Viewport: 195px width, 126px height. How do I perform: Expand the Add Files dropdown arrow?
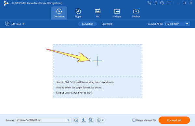[x=23, y=24]
